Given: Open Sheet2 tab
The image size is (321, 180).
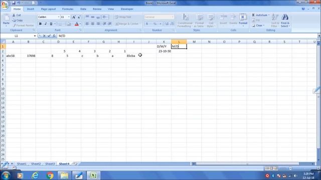Looking at the screenshot, I should click(36, 164).
